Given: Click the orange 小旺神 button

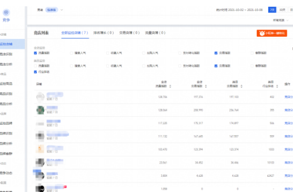Looking at the screenshot, I should click(272, 33).
